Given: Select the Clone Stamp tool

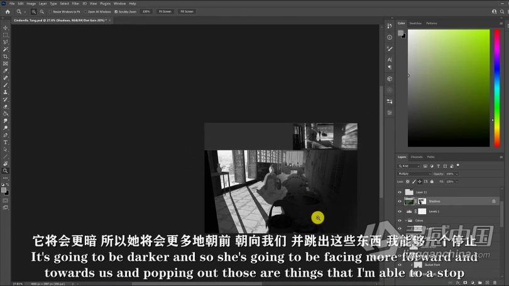Looking at the screenshot, I should (6, 92).
